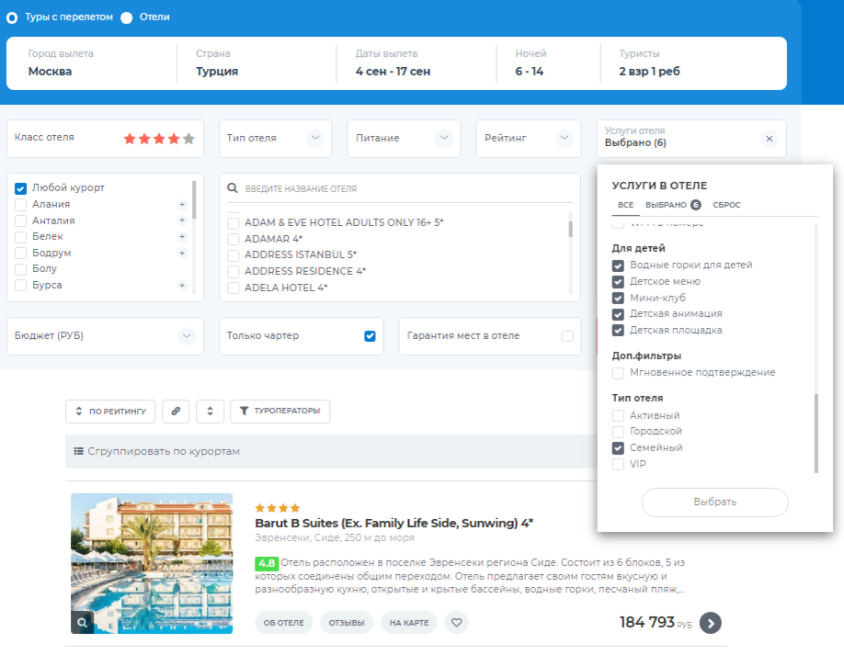Click the magnifier icon in hotel name search
Viewport: 844px width, 655px height.
(x=232, y=188)
